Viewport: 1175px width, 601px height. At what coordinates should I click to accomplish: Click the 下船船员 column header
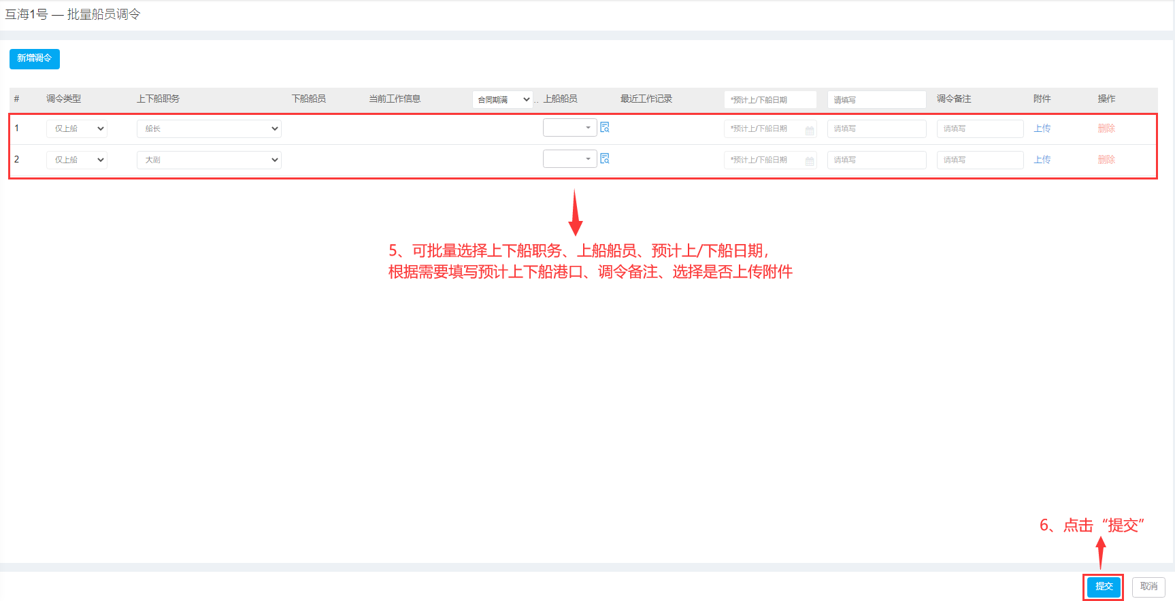pyautogui.click(x=309, y=99)
